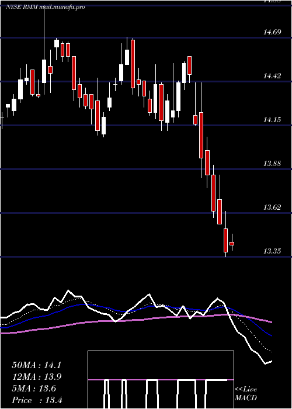
Task: Click the 14.15 price axis label
Action: click(272, 120)
